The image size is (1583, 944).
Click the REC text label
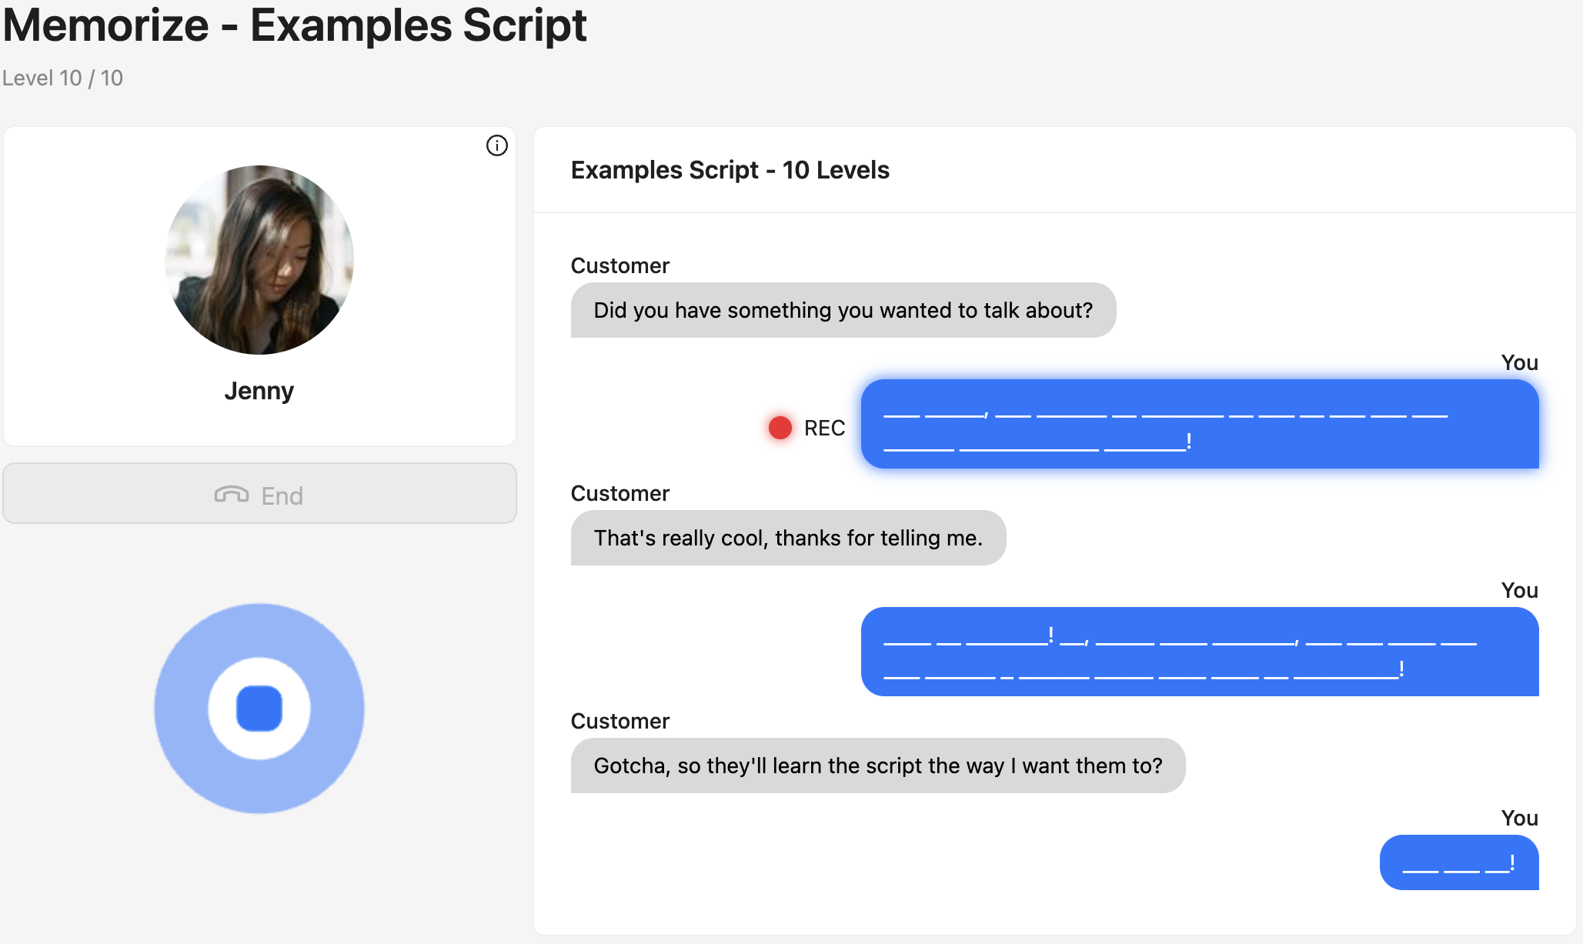pyautogui.click(x=824, y=428)
